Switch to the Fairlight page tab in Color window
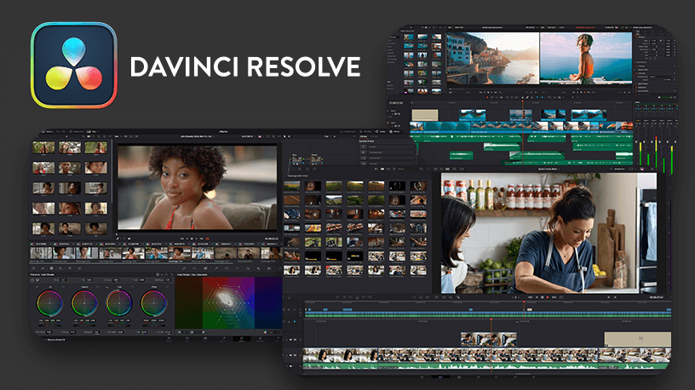 (x=260, y=339)
